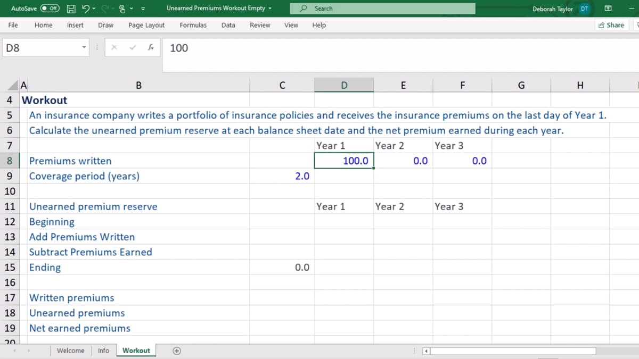Click the Cancel (X) formula icon
This screenshot has height=359, width=639.
coord(113,48)
